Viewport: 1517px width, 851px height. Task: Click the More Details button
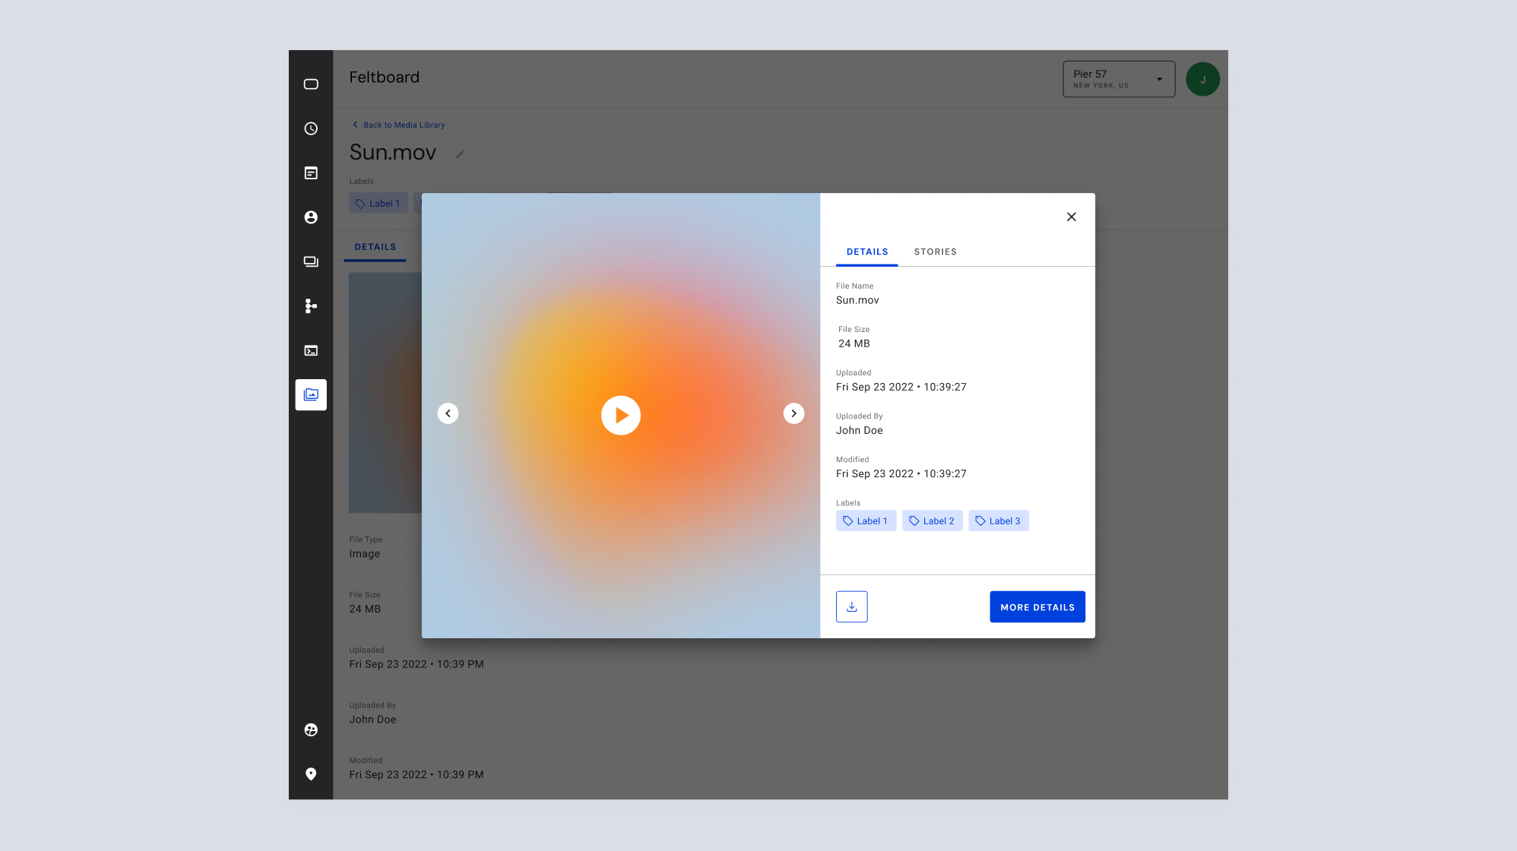[1037, 606]
